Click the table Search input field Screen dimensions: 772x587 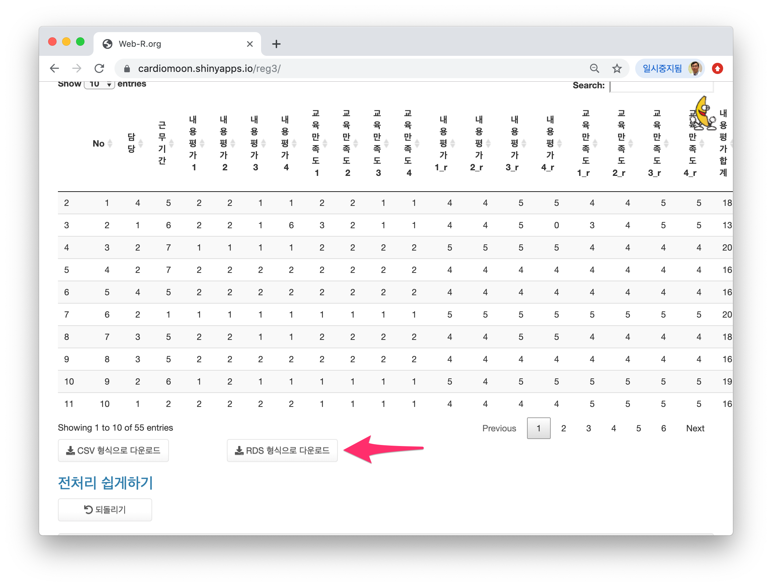[x=661, y=86]
